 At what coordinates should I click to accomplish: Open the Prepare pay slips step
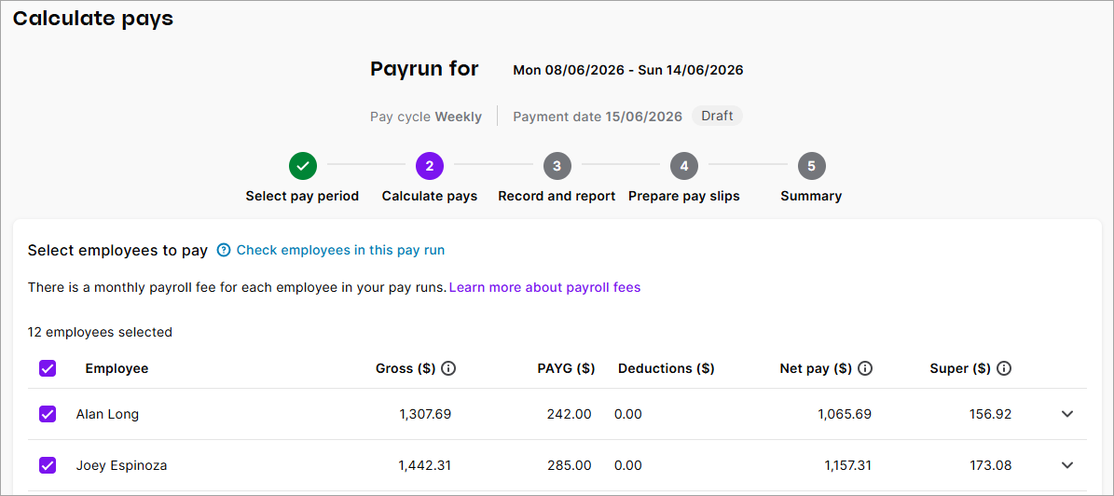[684, 196]
